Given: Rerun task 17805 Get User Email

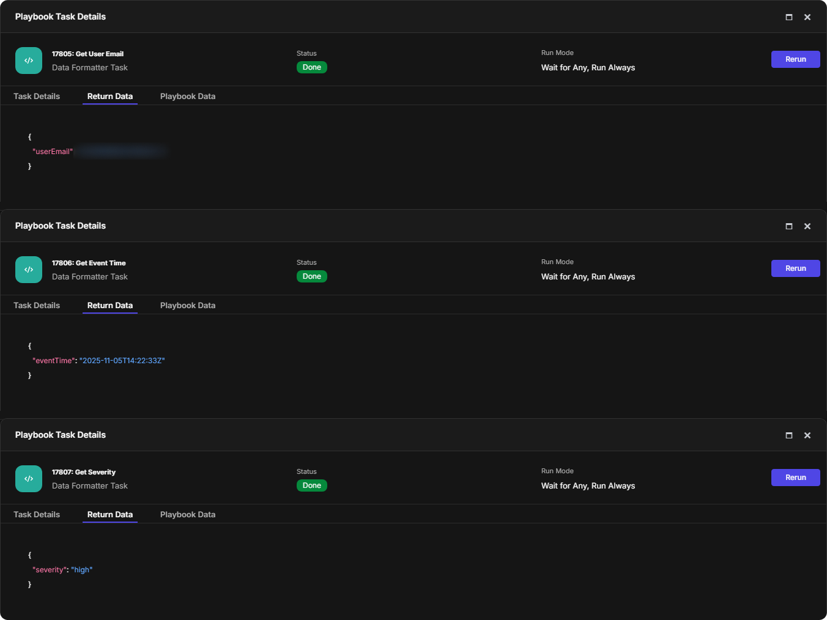Looking at the screenshot, I should pos(795,59).
